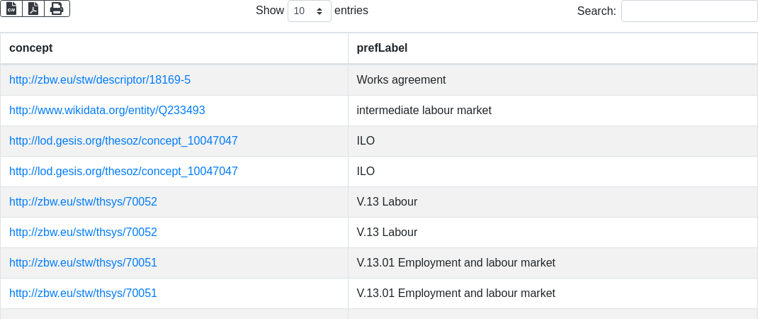The width and height of the screenshot is (758, 319).
Task: Open first zbw.eu/stw/thsys/70051 link
Action: pyautogui.click(x=83, y=263)
